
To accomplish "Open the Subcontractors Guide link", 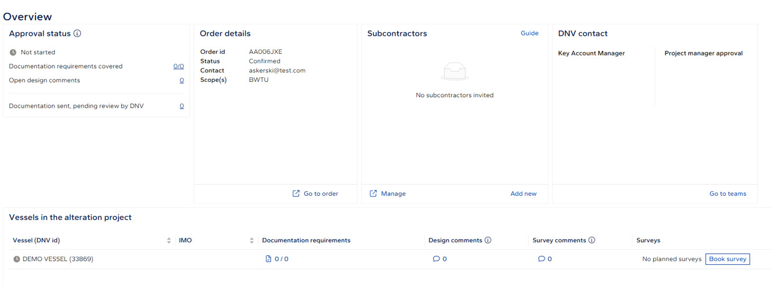I will (529, 33).
